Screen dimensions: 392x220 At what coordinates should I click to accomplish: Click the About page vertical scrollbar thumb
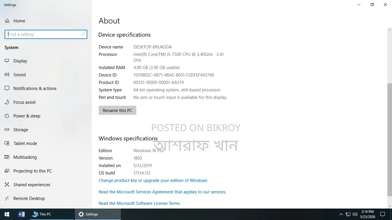coord(390,140)
